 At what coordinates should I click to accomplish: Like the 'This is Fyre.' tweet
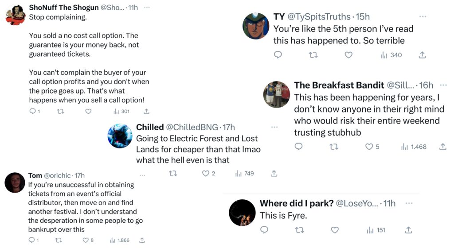[335, 230]
